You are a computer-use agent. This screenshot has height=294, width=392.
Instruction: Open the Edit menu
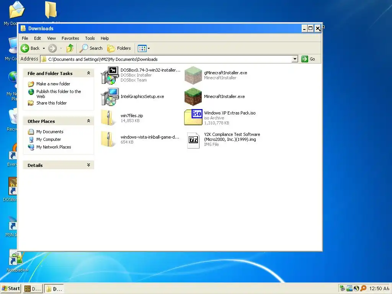38,38
